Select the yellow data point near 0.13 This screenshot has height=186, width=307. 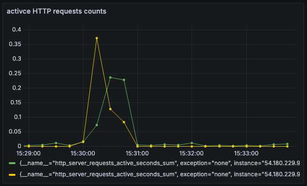[110, 109]
